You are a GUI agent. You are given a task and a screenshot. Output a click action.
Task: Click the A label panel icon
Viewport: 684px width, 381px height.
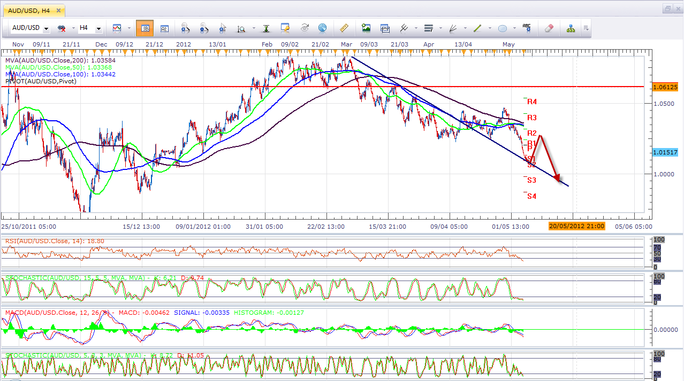(x=164, y=28)
